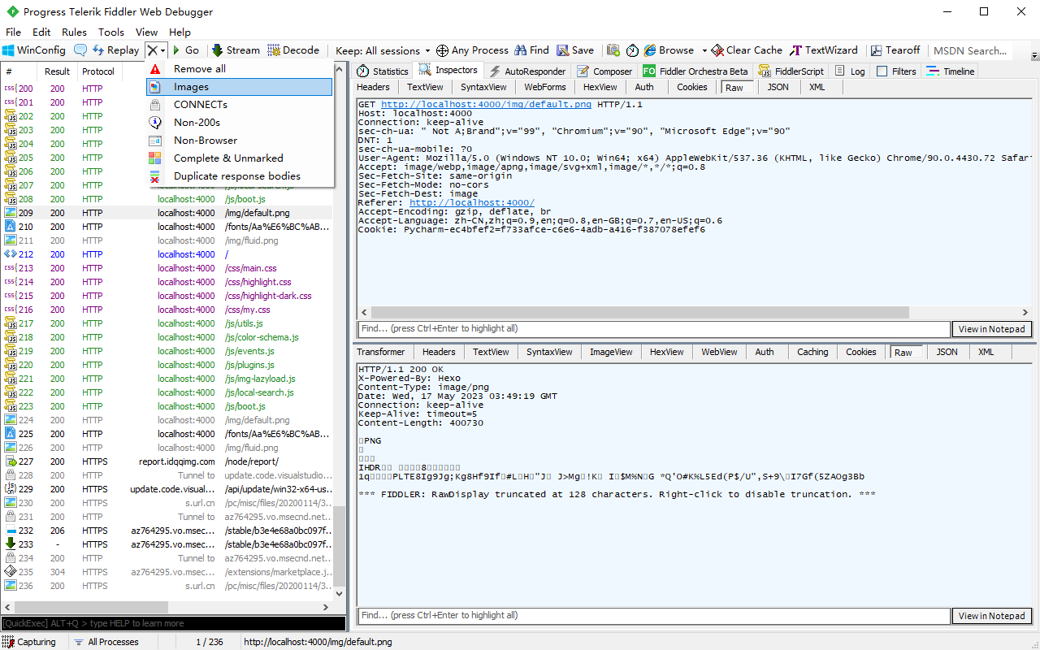Image resolution: width=1040 pixels, height=650 pixels.
Task: Select Remove all from the menu
Action: [x=240, y=69]
